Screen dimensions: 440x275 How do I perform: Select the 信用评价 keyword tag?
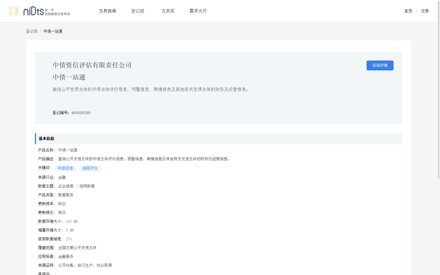pos(90,168)
